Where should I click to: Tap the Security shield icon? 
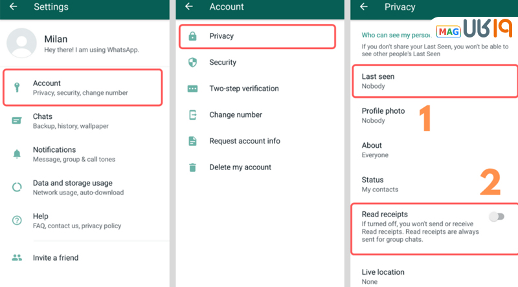coord(192,63)
